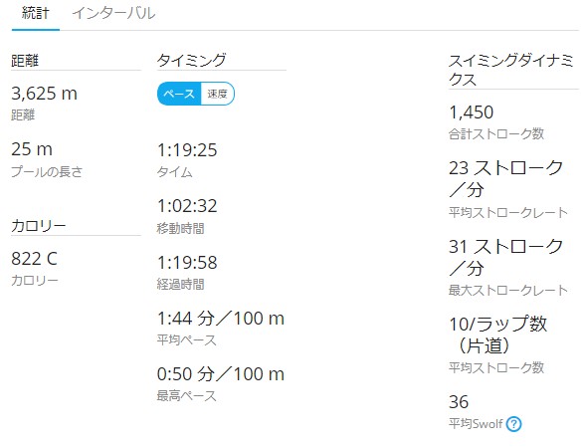The width and height of the screenshot is (586, 447).
Task: Click the スイミングダイナミクス section header
Action: click(510, 70)
